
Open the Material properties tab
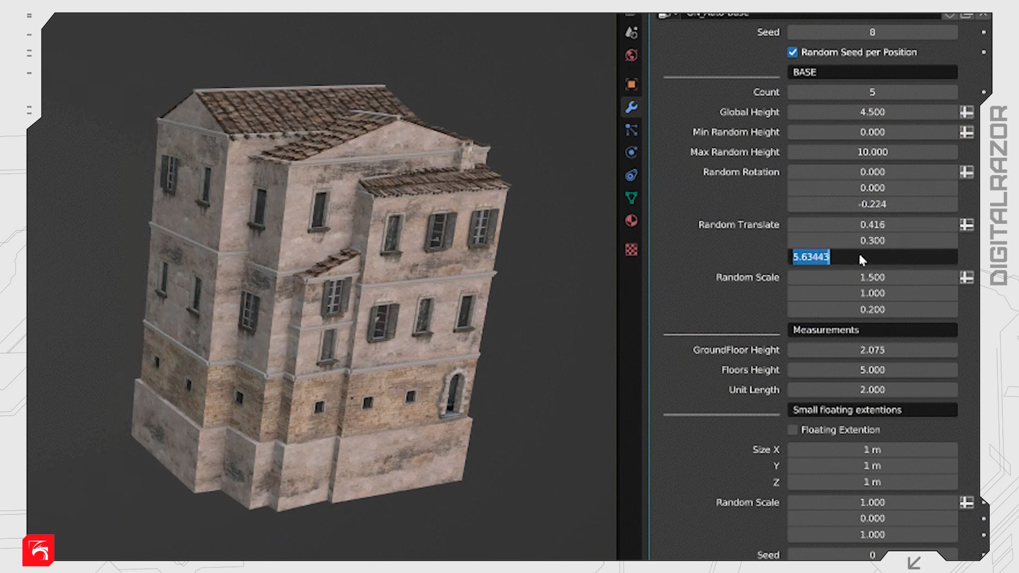point(631,221)
